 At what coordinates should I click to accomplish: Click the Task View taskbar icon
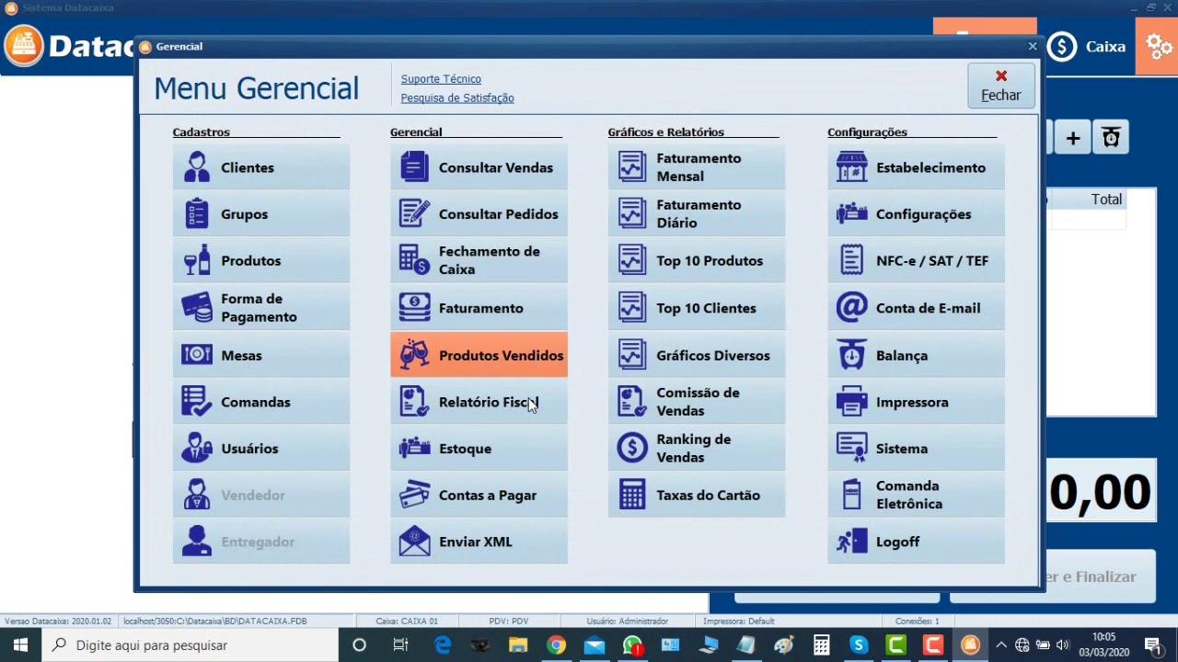[400, 645]
